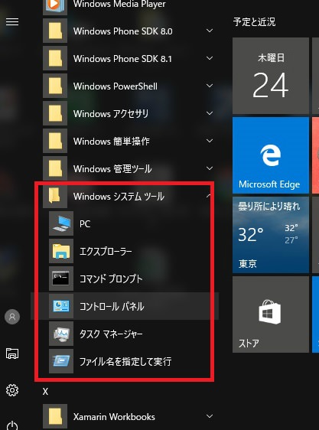The height and width of the screenshot is (430, 319).
Task: Click the Windows 簡単操作 folder icon
Action: [x=55, y=142]
